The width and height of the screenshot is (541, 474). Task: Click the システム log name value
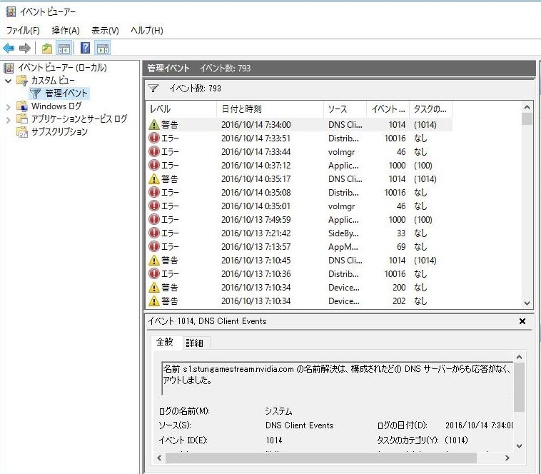[278, 411]
